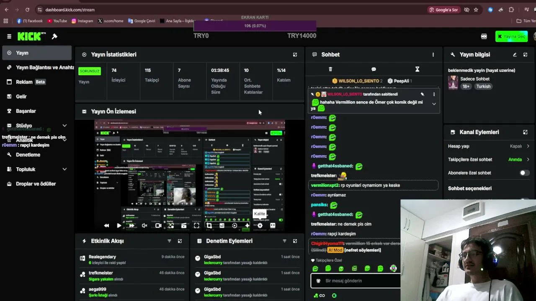Open Reklam Beta in the sidebar
Viewport: 536px width, 301px height.
click(x=37, y=82)
